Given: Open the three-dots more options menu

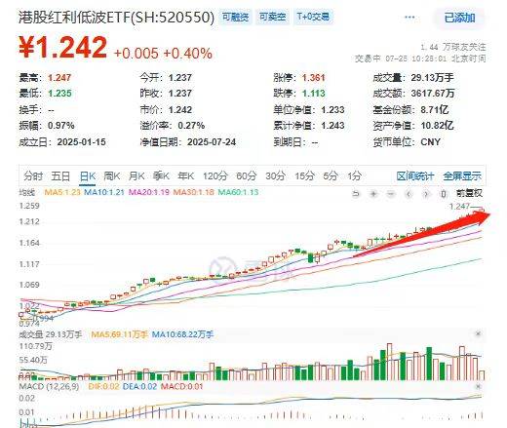Looking at the screenshot, I should coord(409,18).
